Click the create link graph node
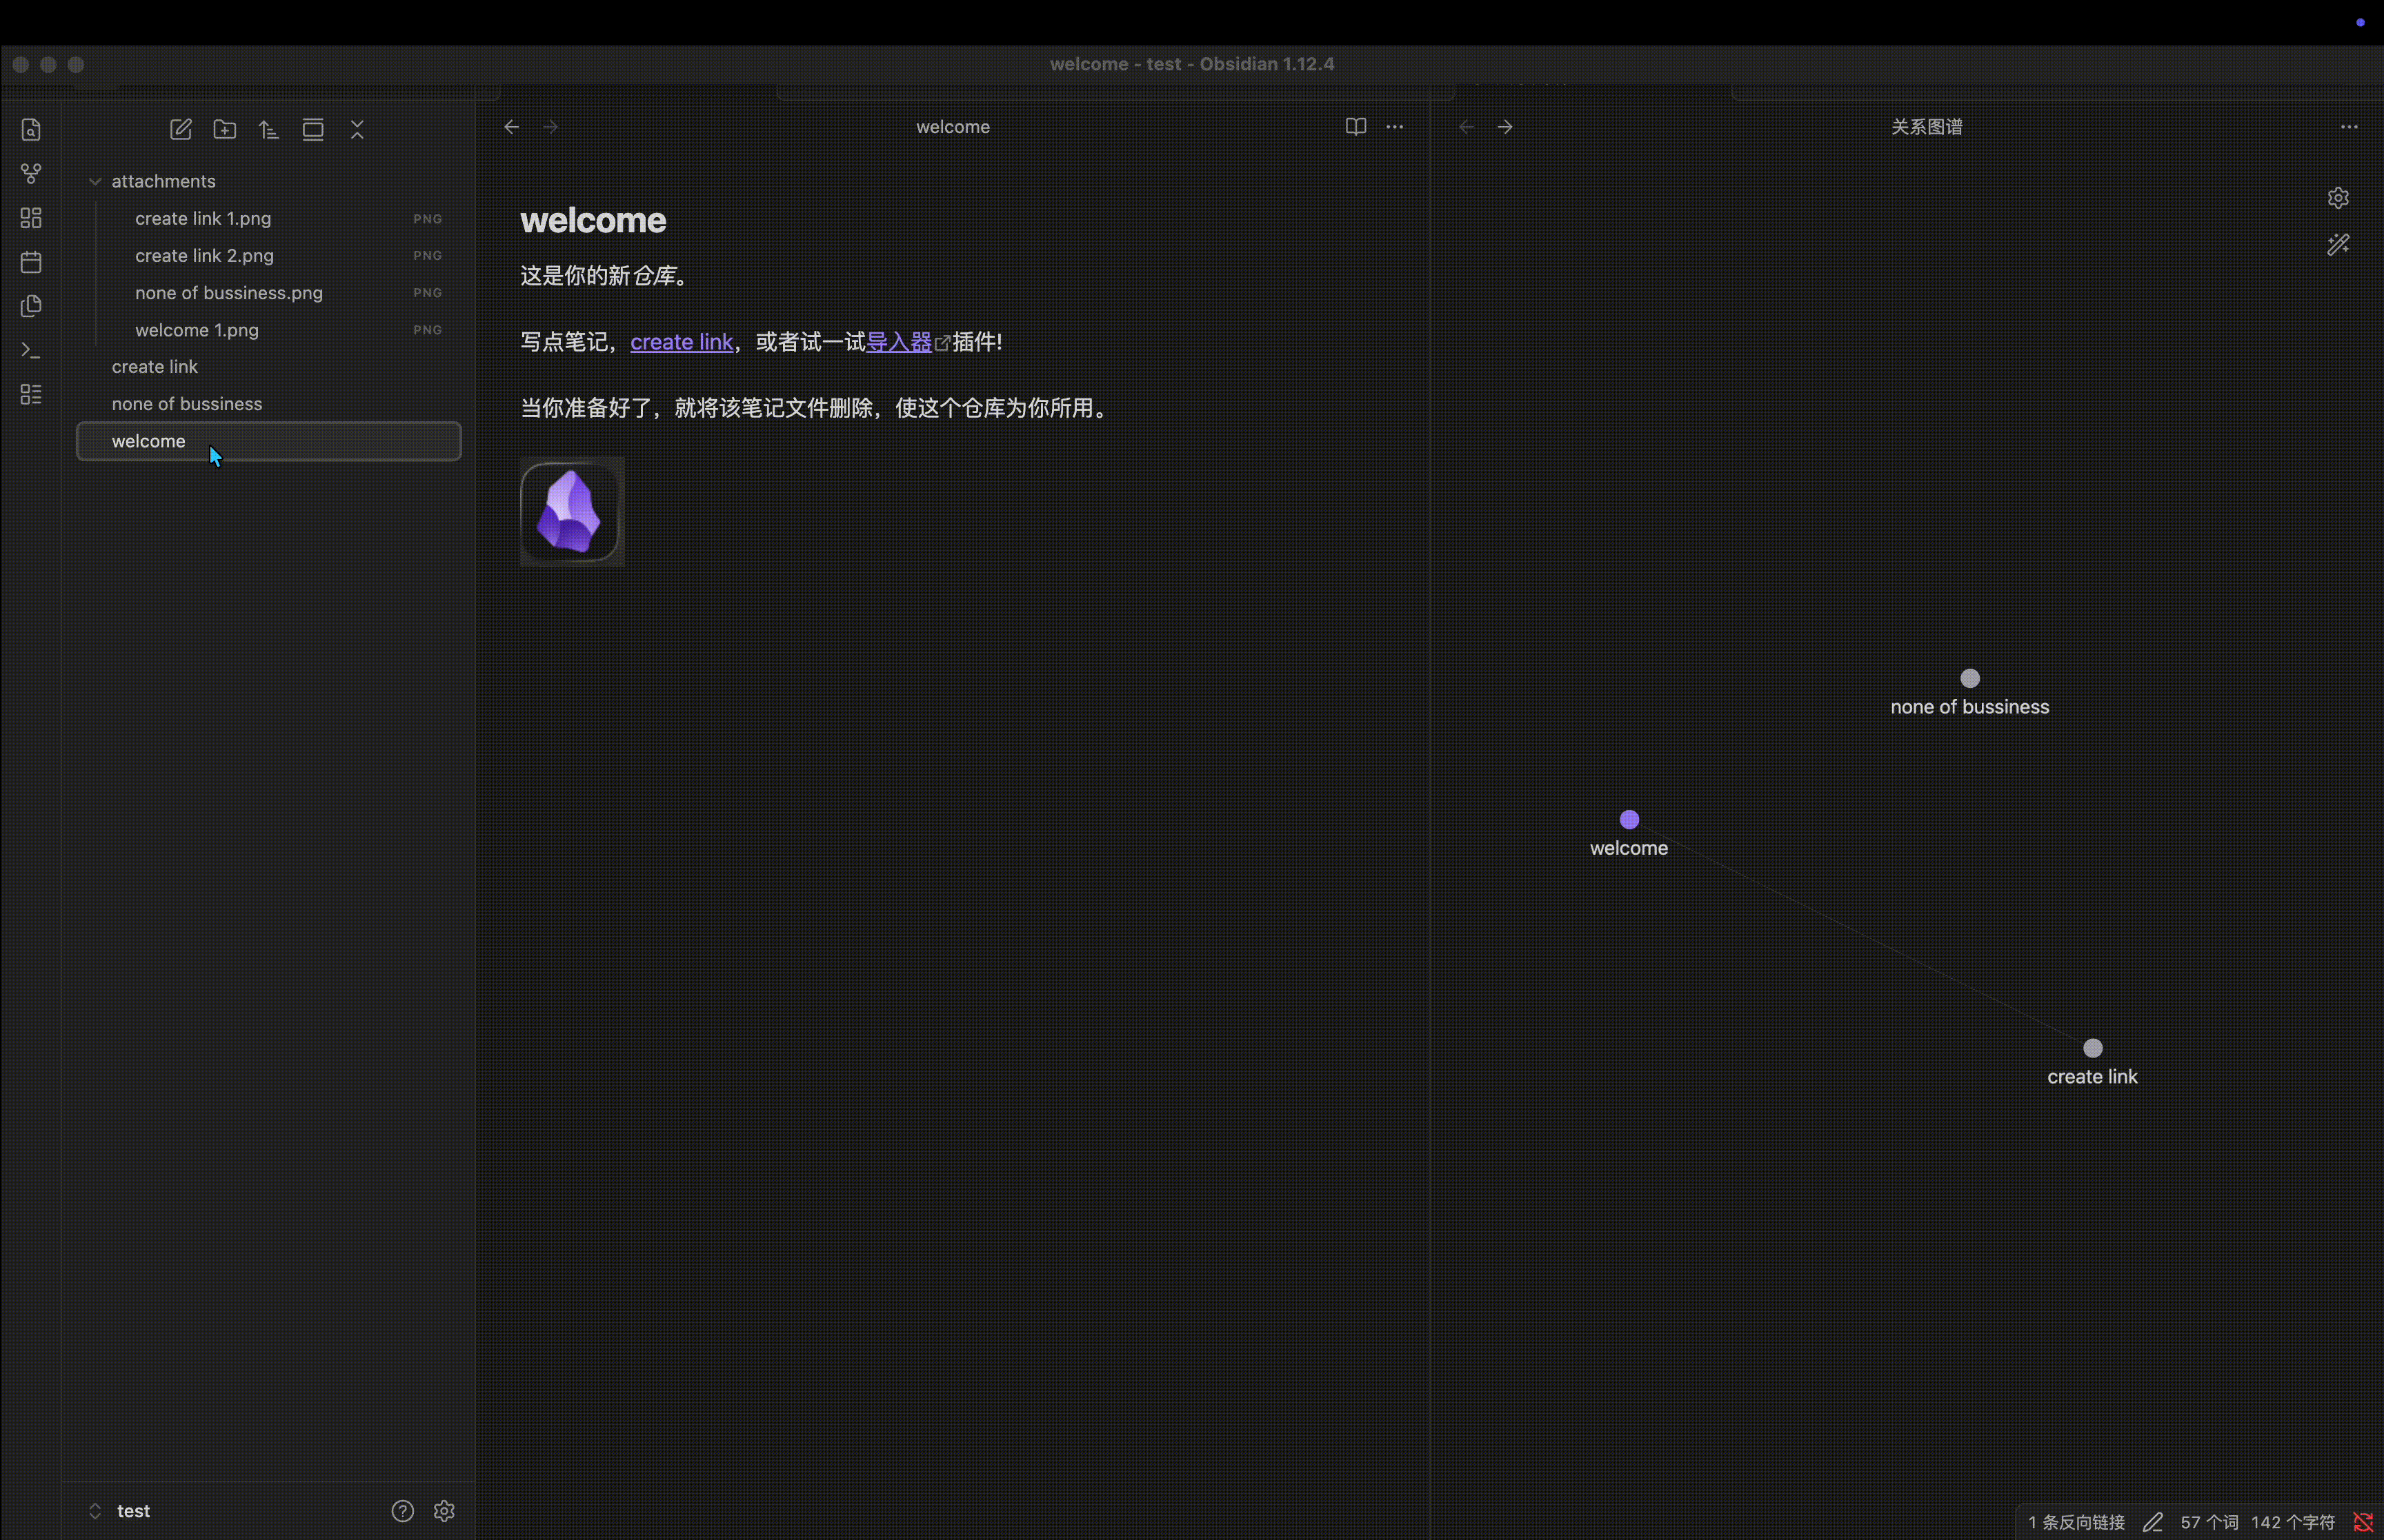The height and width of the screenshot is (1540, 2384). [x=2092, y=1048]
